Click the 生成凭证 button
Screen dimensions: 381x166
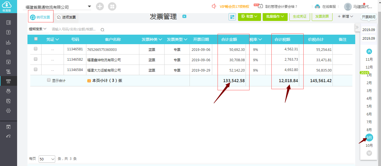click(x=299, y=17)
